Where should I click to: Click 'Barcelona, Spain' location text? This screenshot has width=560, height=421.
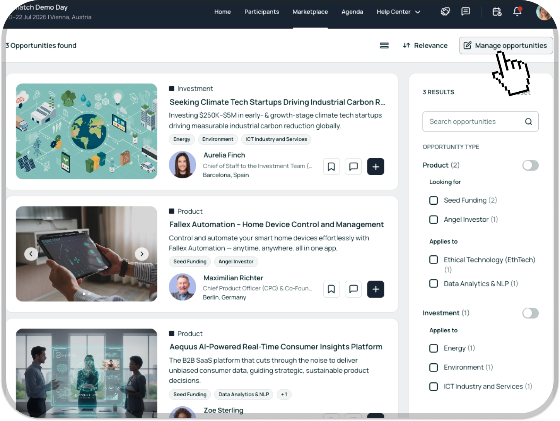pos(226,175)
